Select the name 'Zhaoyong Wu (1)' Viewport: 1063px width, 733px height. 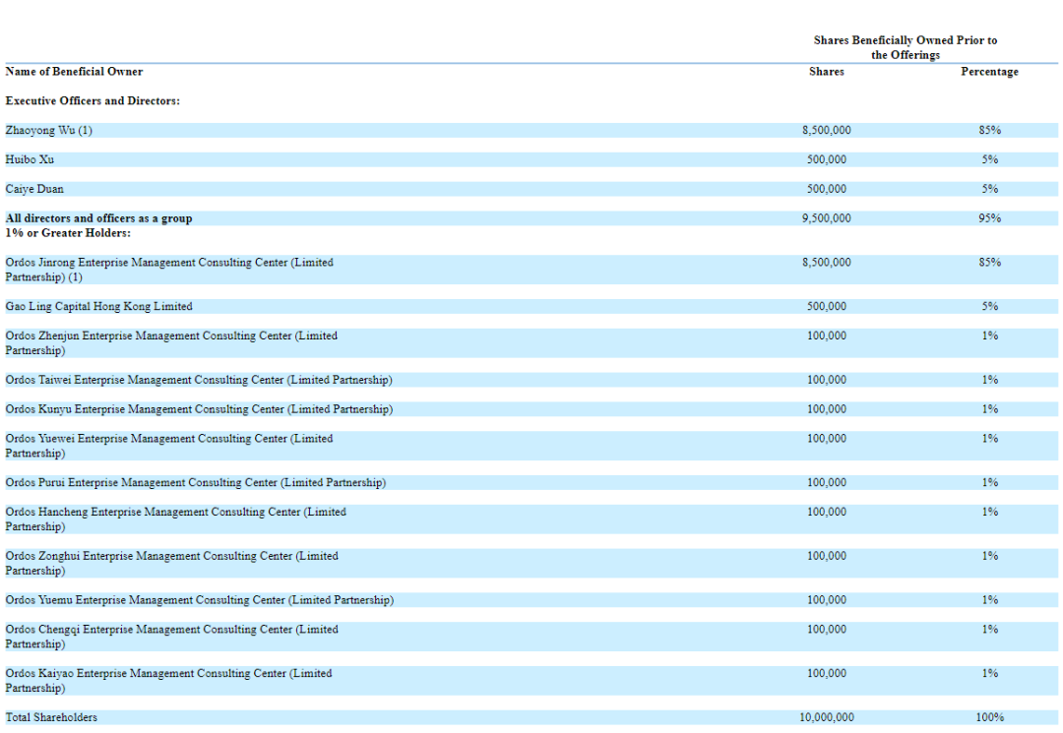click(49, 130)
